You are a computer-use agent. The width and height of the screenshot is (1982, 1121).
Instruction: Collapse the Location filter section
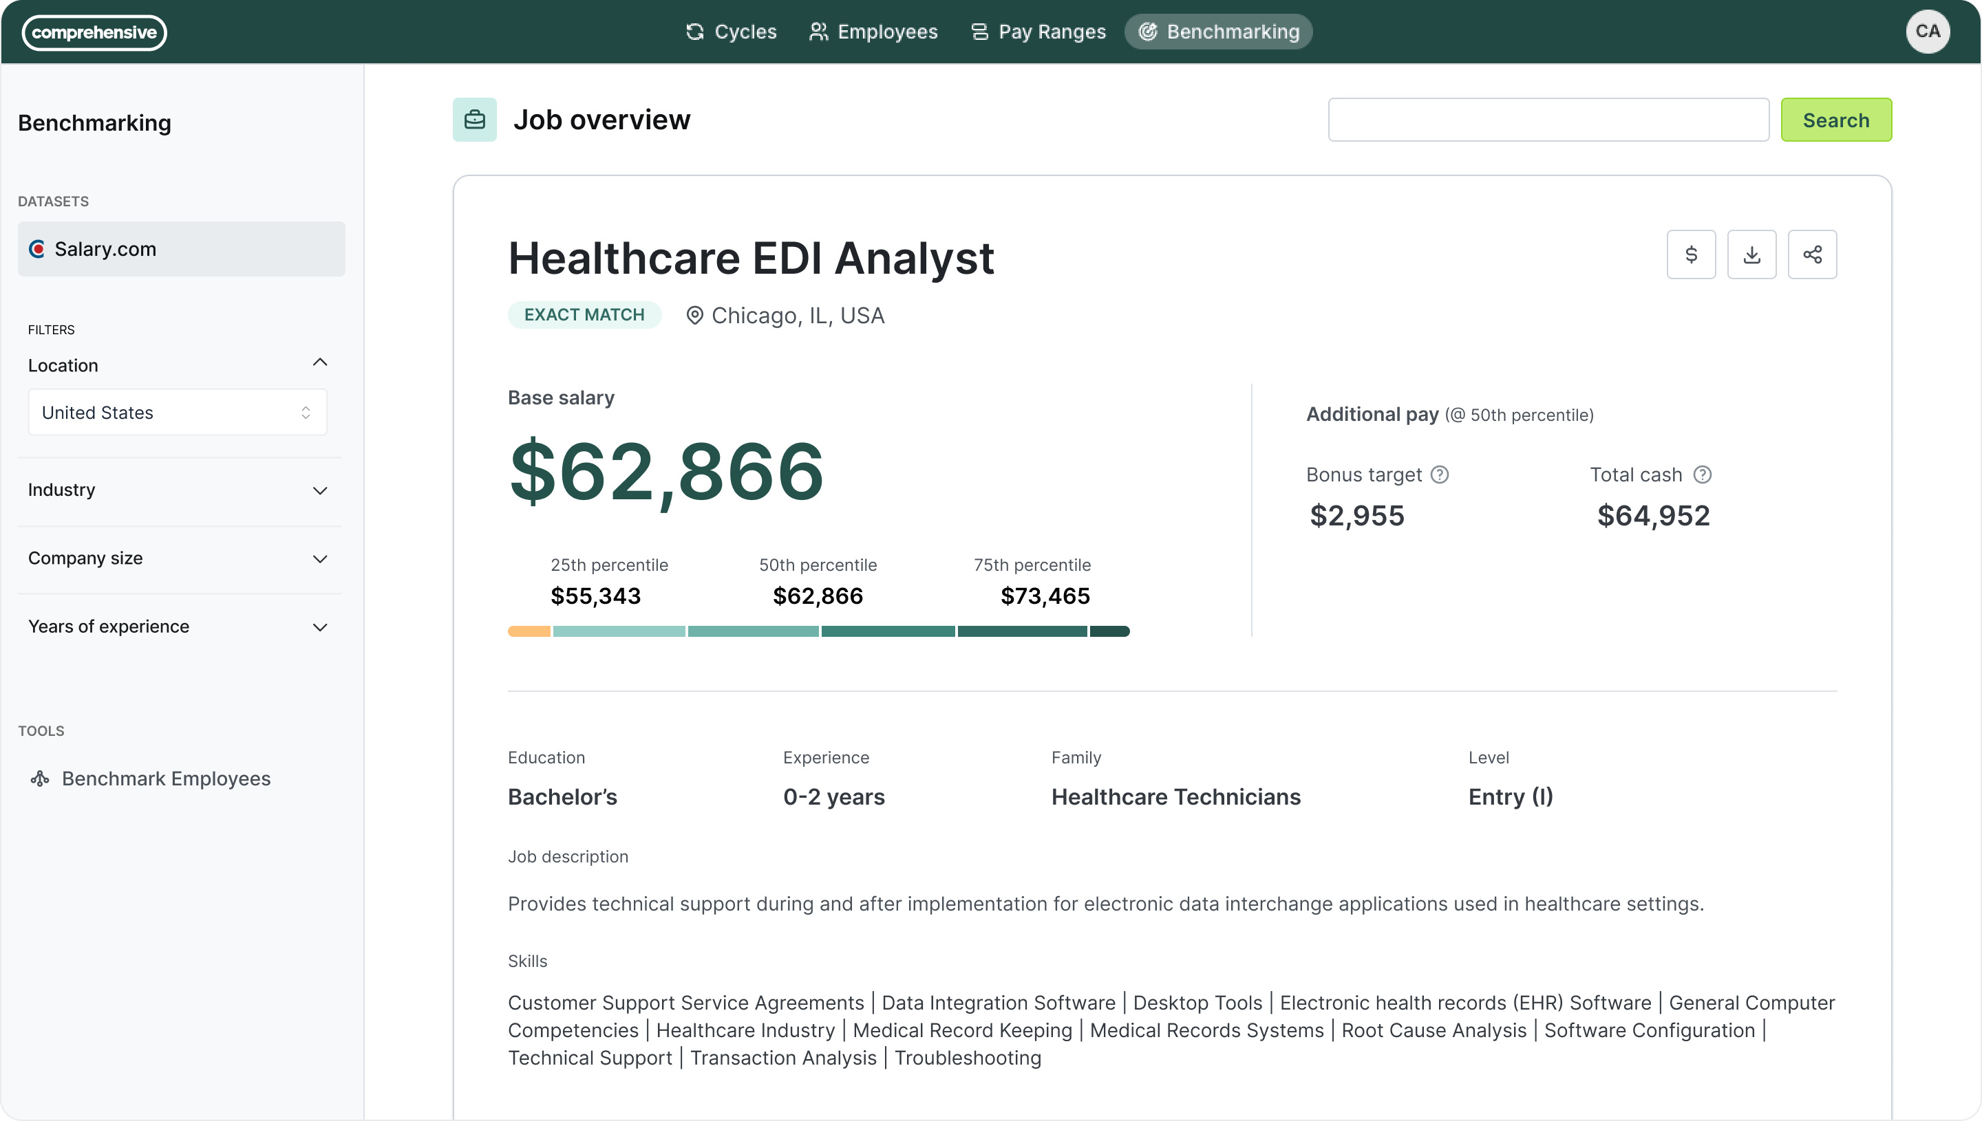pyautogui.click(x=321, y=362)
